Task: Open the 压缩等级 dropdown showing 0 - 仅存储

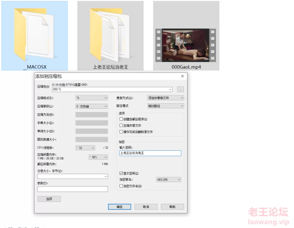Action: [x=92, y=106]
